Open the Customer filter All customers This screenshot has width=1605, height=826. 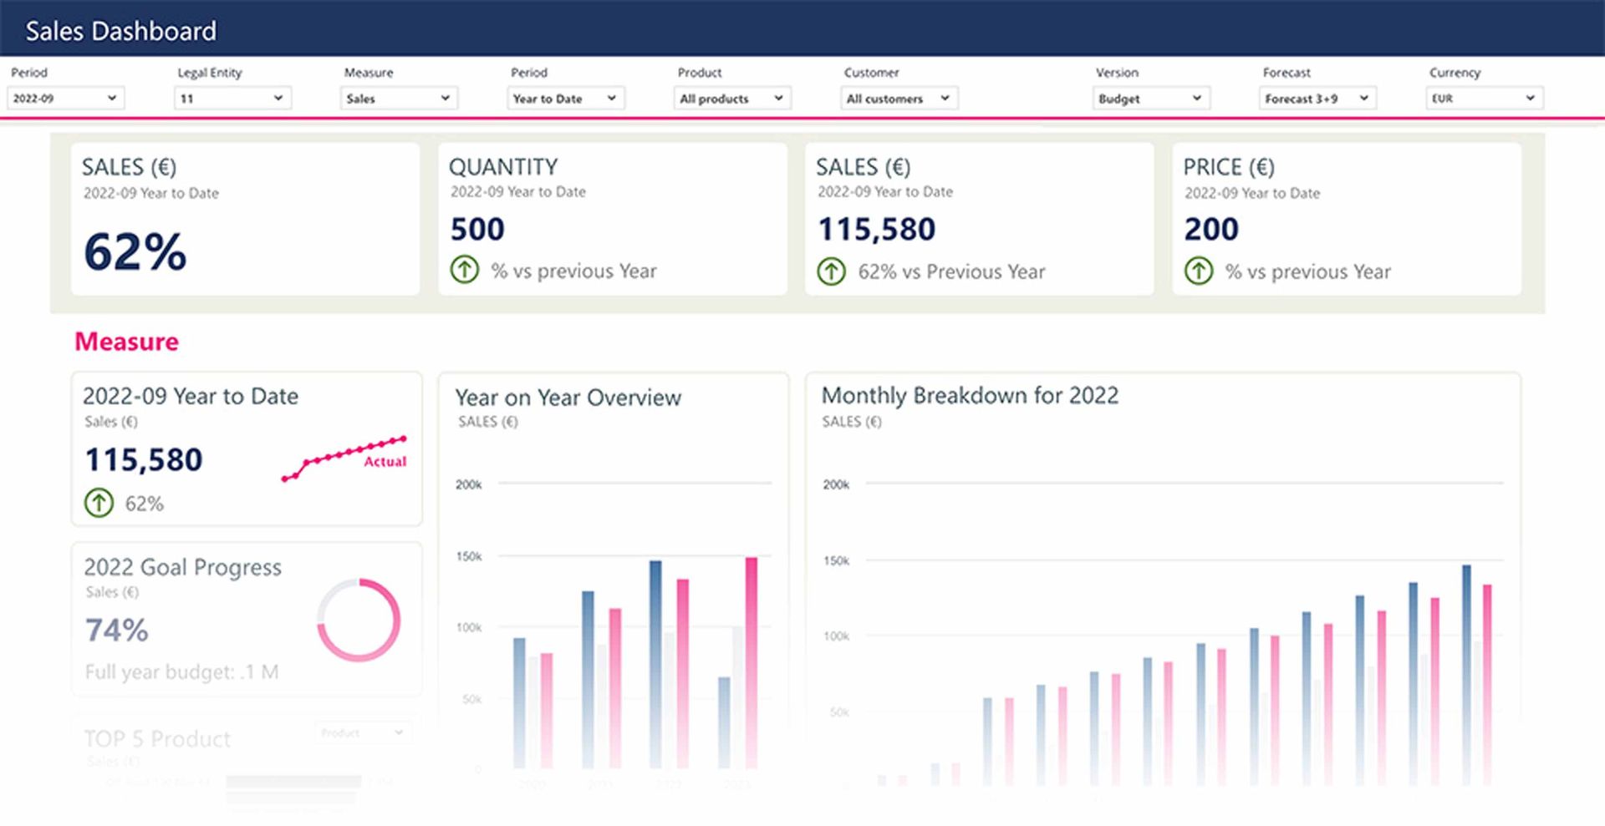[899, 99]
